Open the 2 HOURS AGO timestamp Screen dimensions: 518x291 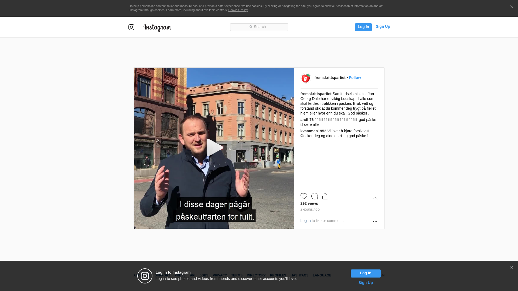(310, 210)
